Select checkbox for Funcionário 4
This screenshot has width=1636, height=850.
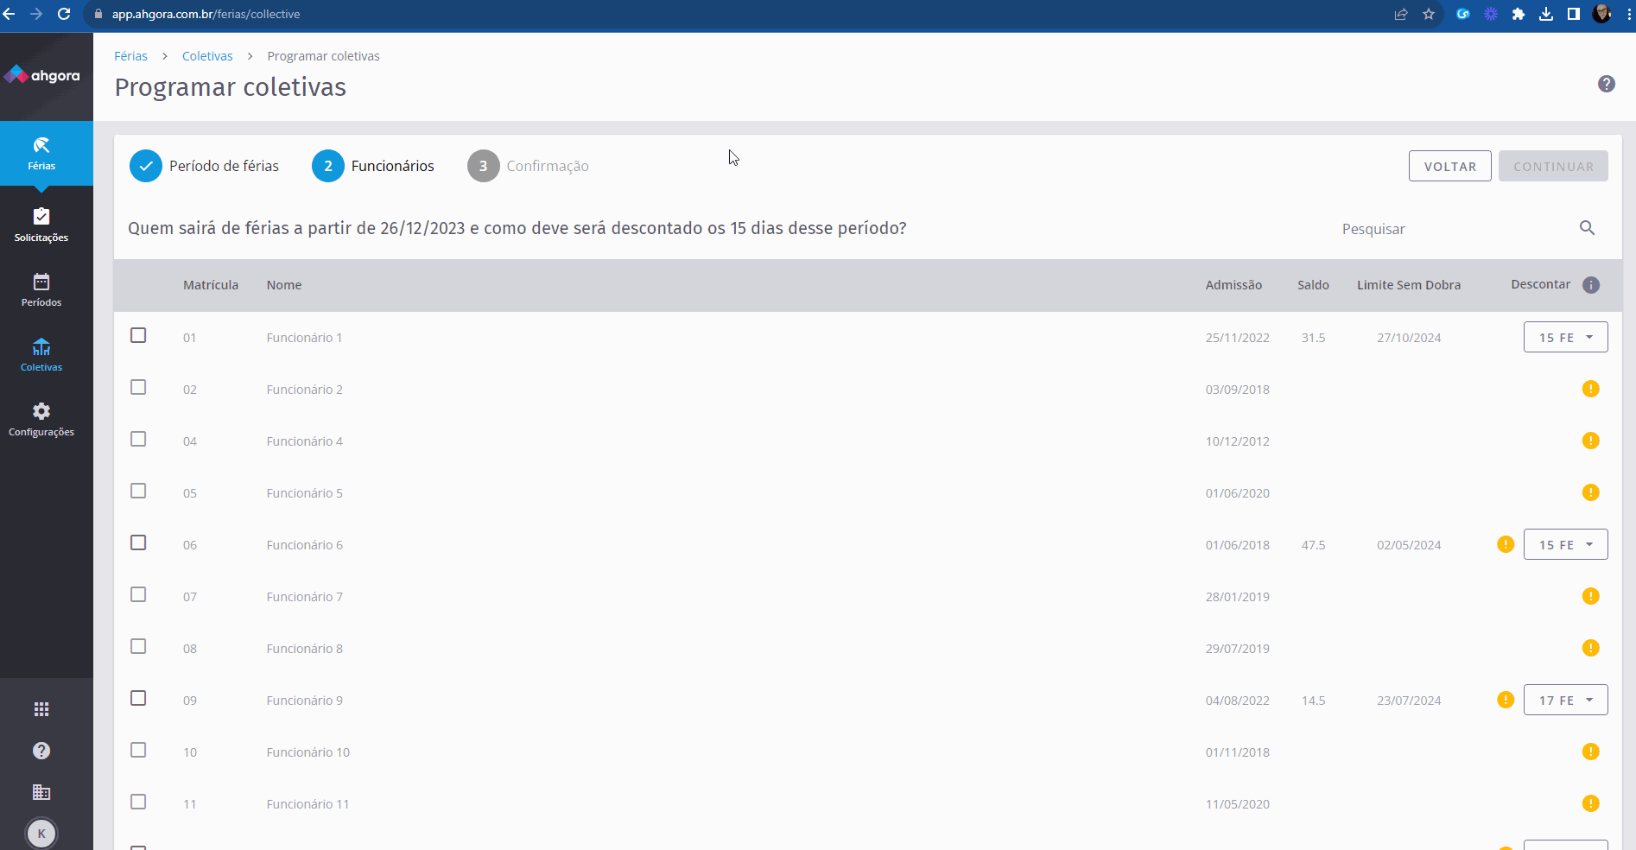point(138,439)
